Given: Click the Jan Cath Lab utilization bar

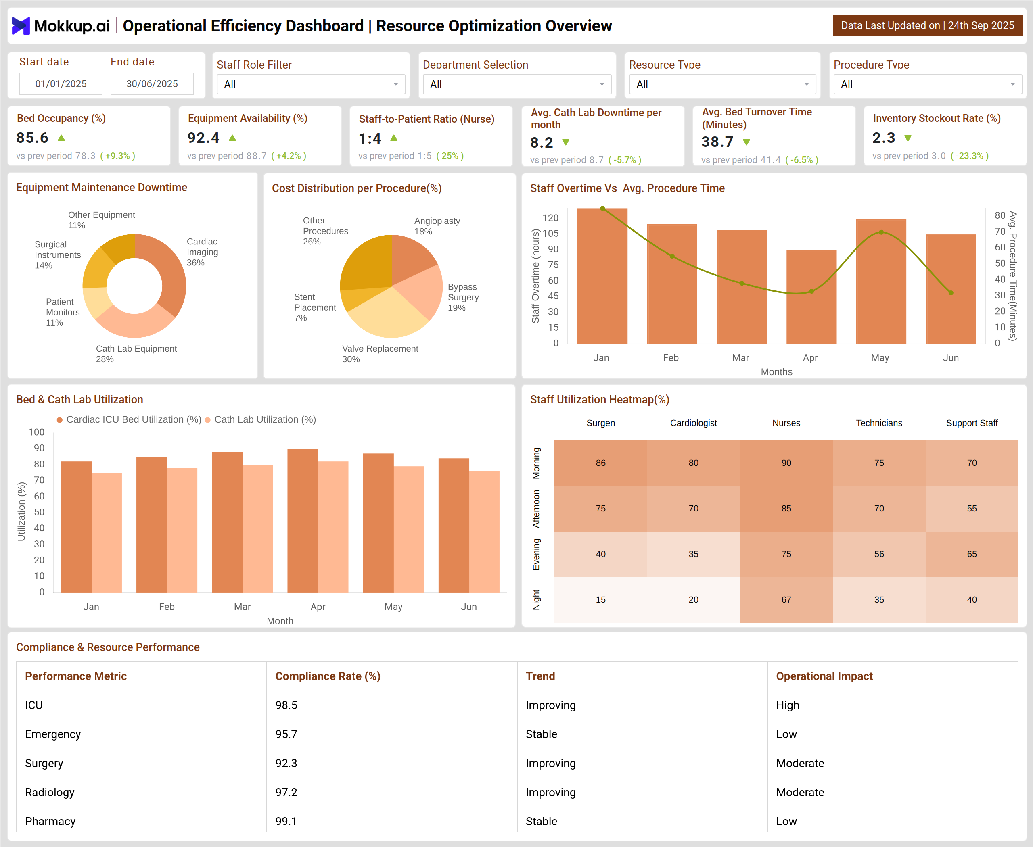Looking at the screenshot, I should click(x=107, y=533).
